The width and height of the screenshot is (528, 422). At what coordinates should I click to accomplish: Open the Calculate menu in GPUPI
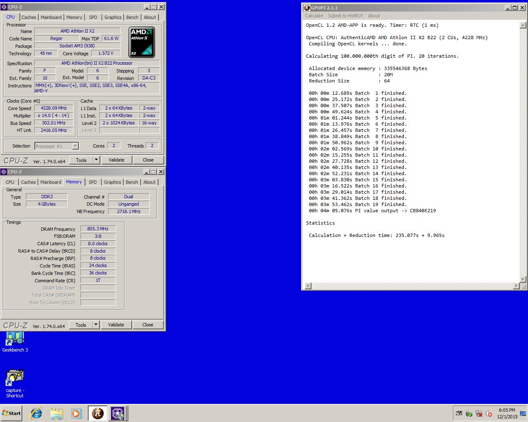pyautogui.click(x=314, y=16)
